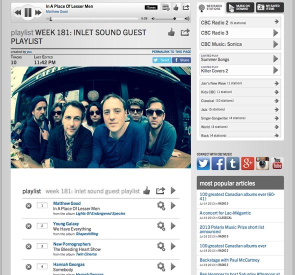The image size is (295, 275).
Task: Share the Week 181 playlist title
Action: click(x=185, y=32)
